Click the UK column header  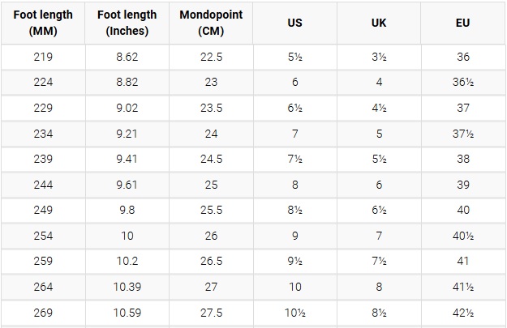pos(379,23)
